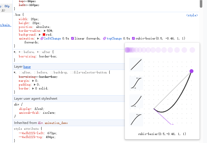The height and width of the screenshot is (143, 207).
Task: Select the ease-out preset curve thumbnail
Action: (x=136, y=120)
